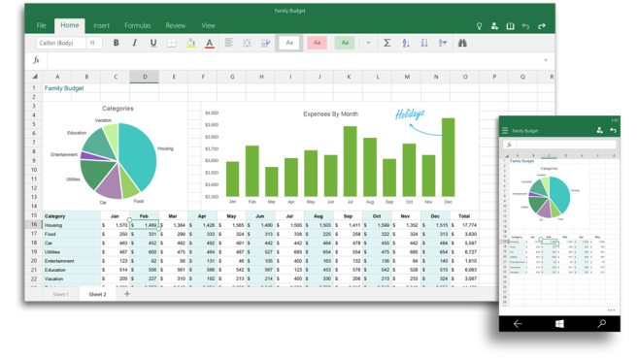
Task: Open the text alignment icon
Action: pos(229,43)
